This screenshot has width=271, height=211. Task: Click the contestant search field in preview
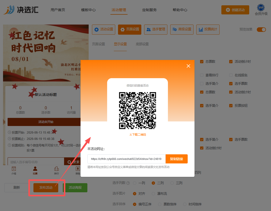(x=36, y=162)
